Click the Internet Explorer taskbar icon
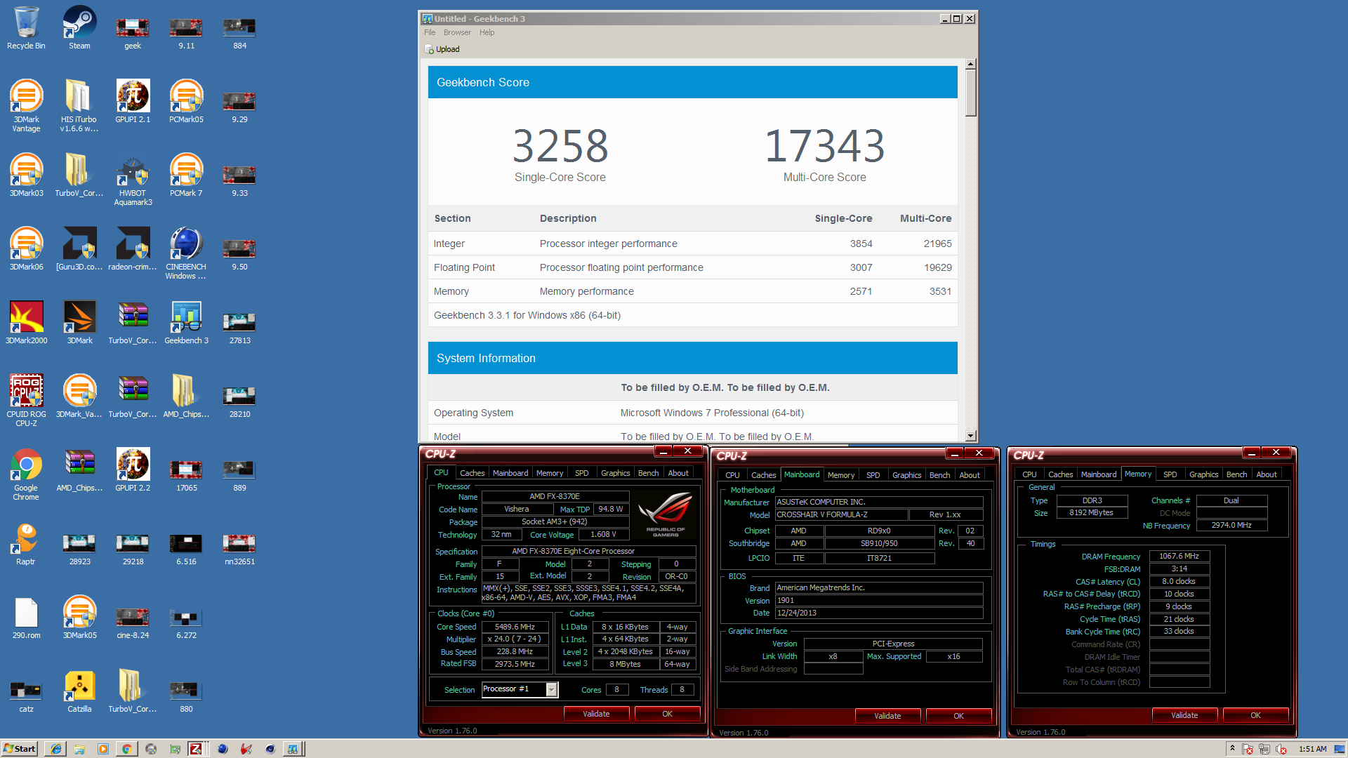 (x=55, y=749)
